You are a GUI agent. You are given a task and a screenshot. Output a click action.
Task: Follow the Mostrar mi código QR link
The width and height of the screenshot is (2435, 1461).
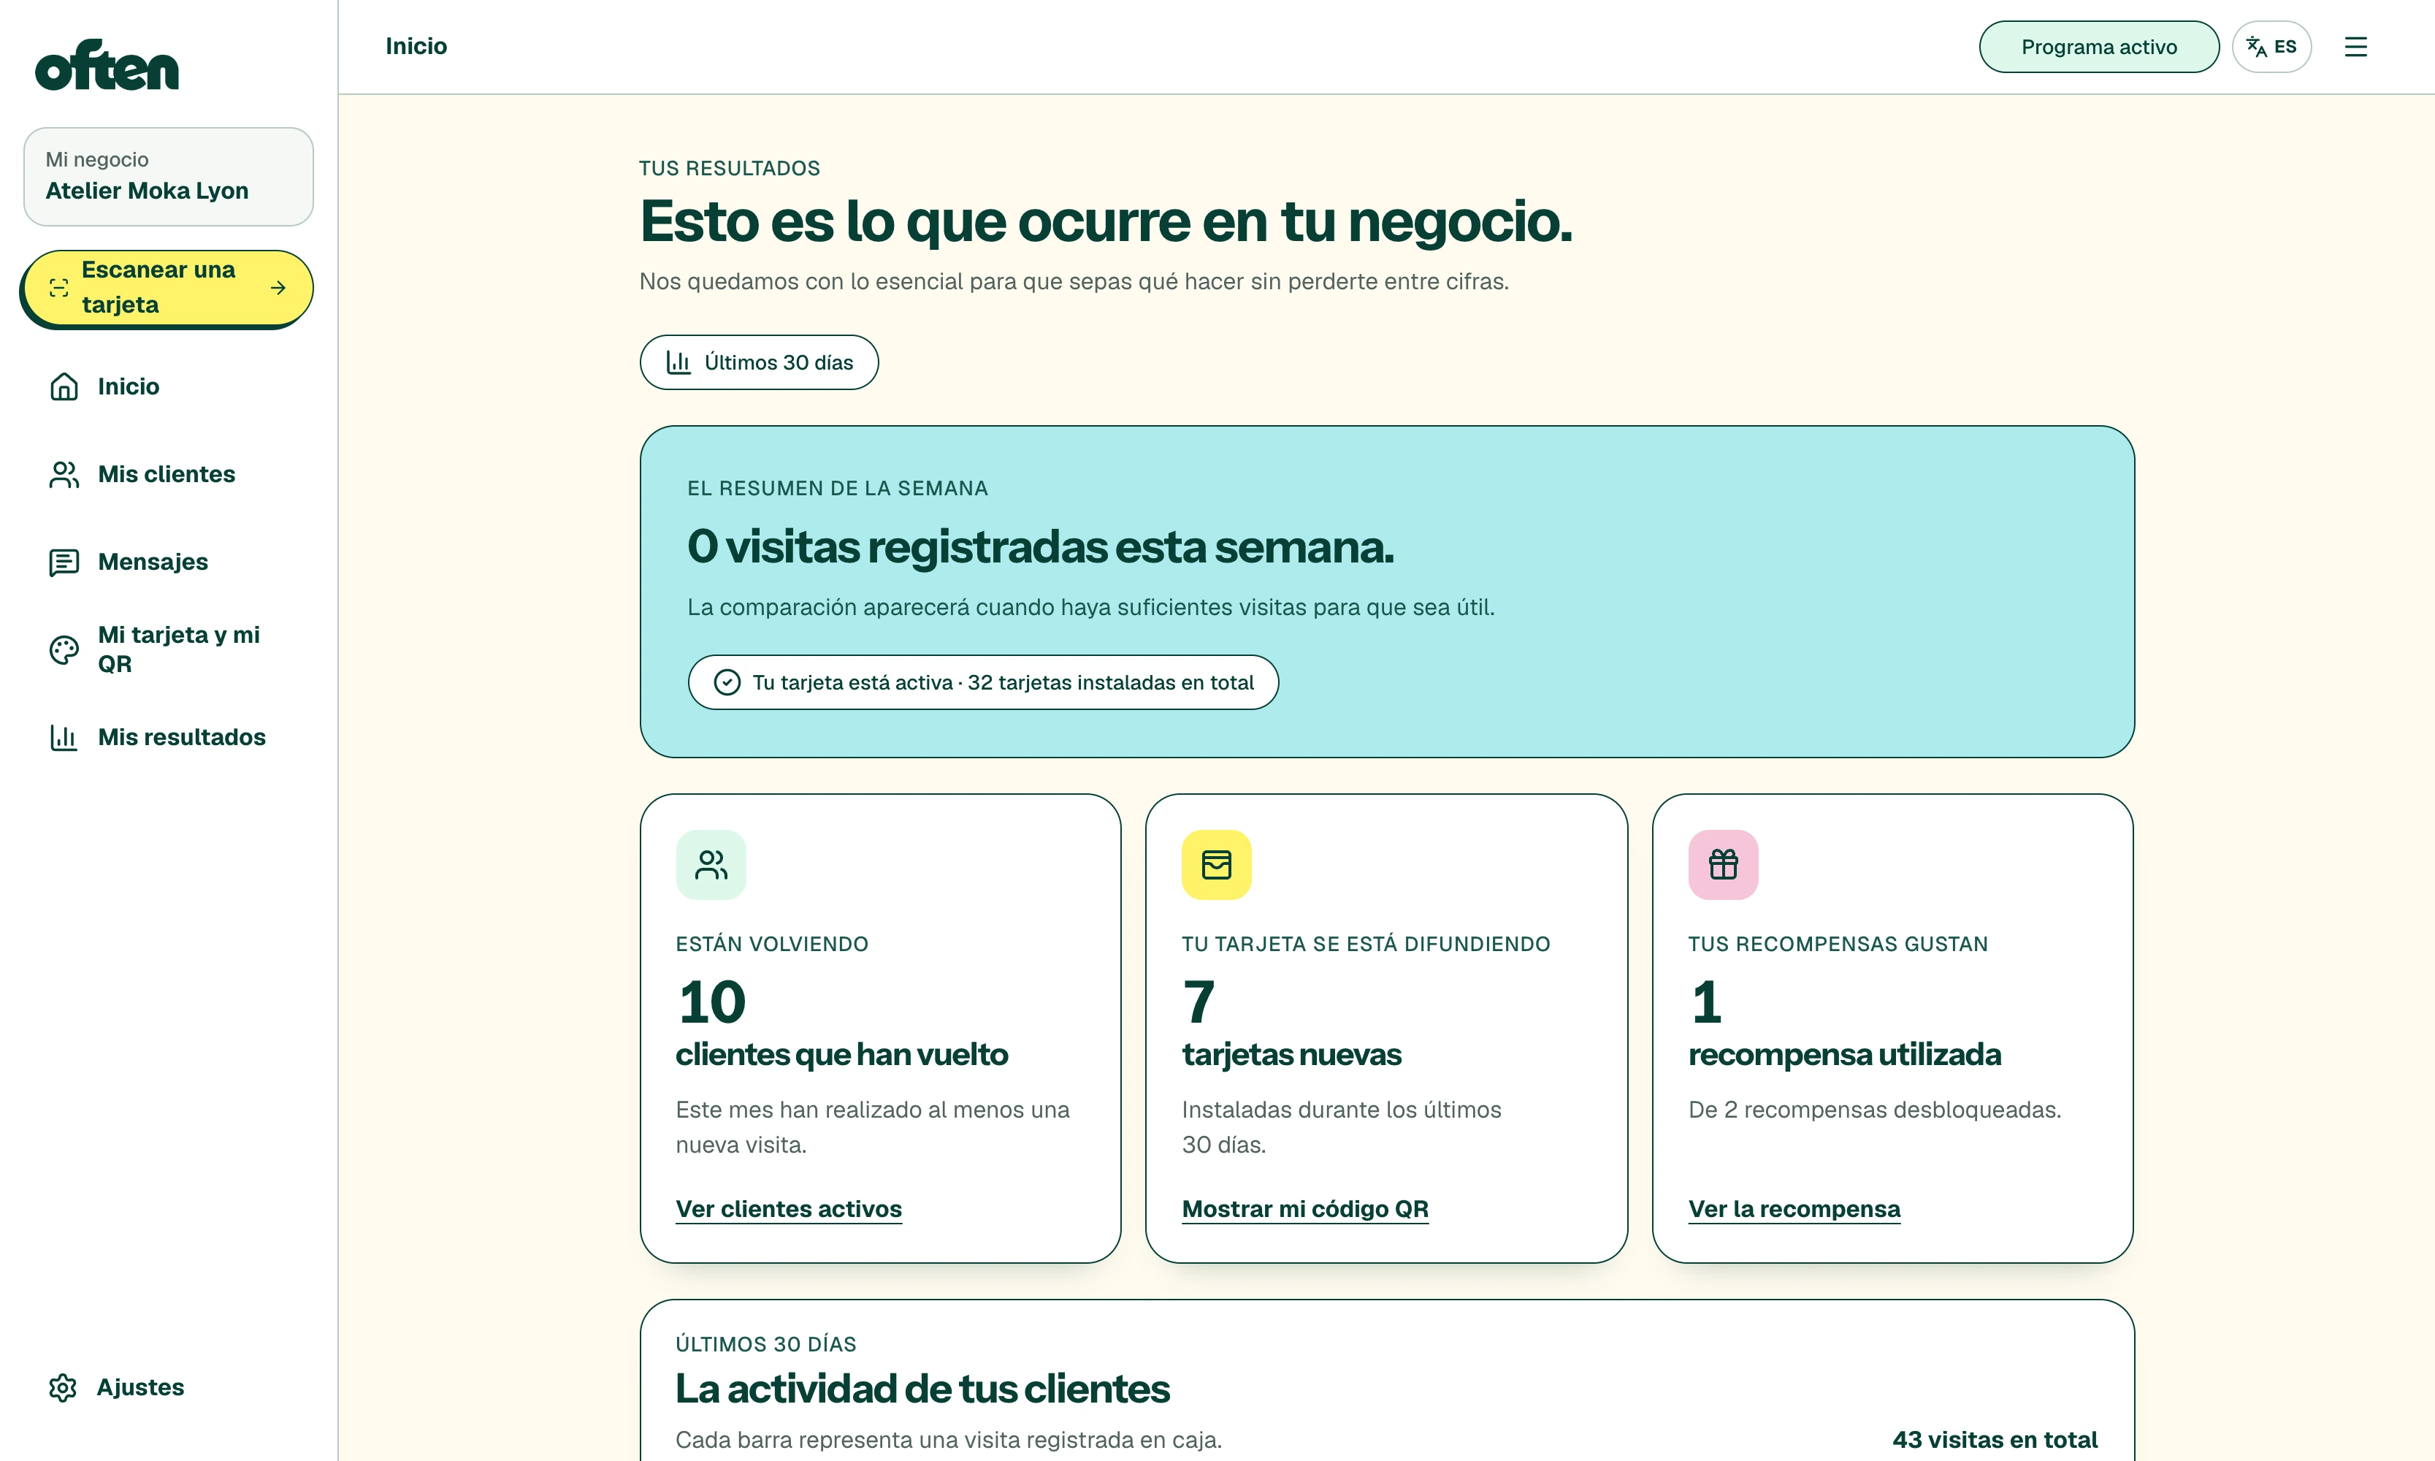click(x=1305, y=1209)
